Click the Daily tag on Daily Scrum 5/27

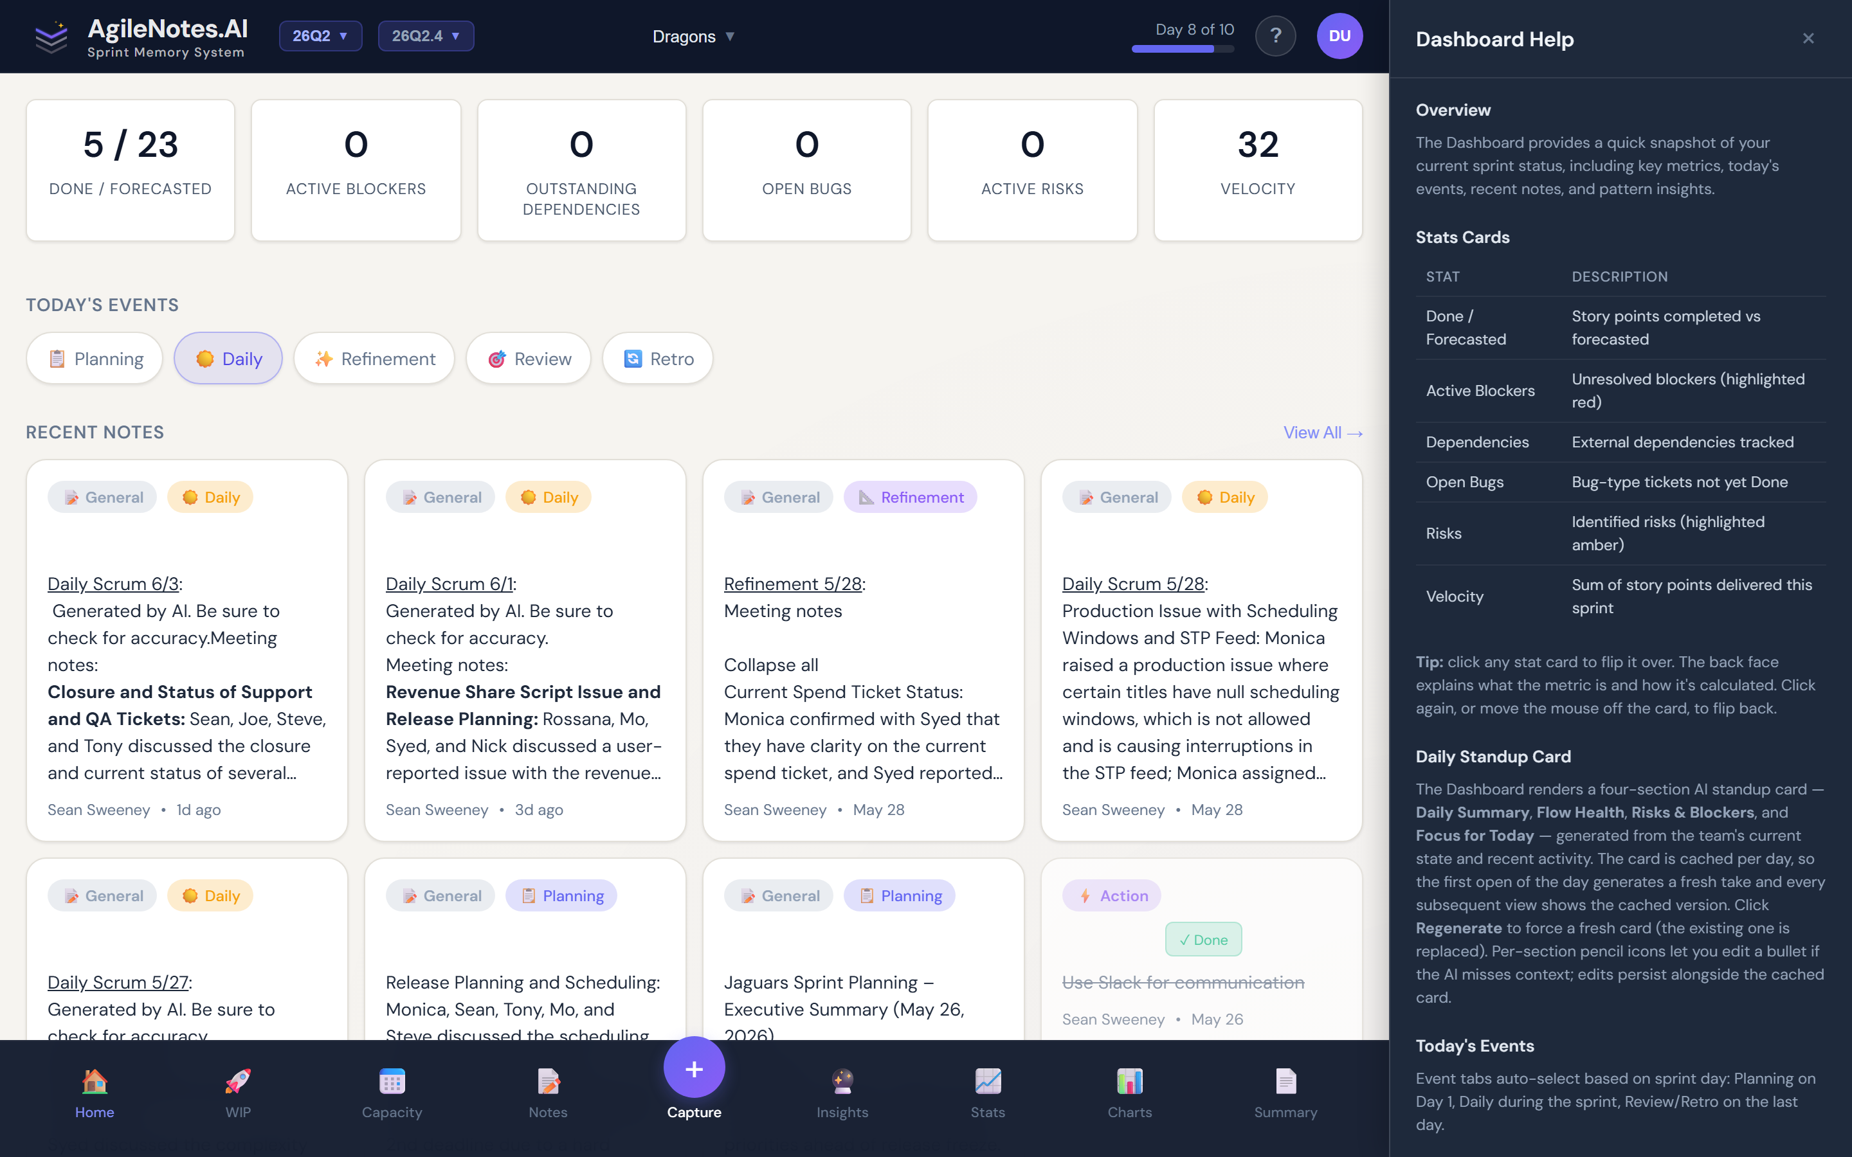click(210, 895)
